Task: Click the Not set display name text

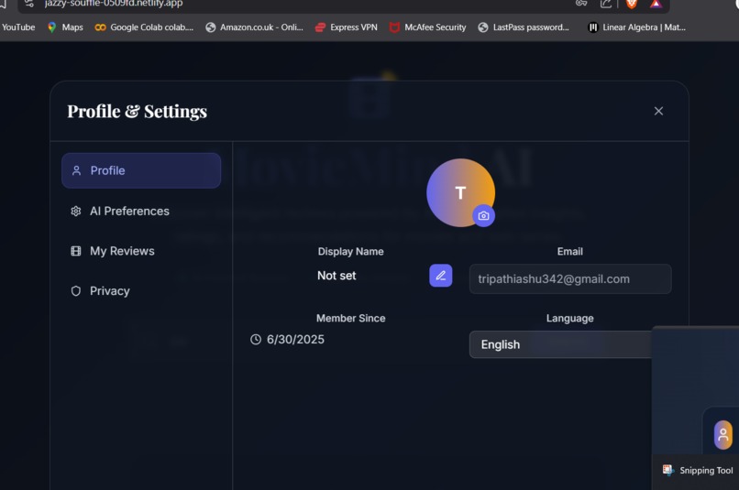Action: point(336,276)
